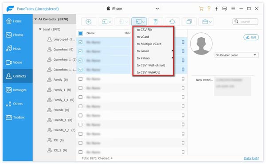Click the export to PC monitor icon
The height and width of the screenshot is (164, 266).
pos(139,22)
